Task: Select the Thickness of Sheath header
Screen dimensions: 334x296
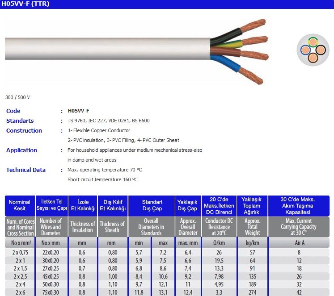Action: click(112, 227)
